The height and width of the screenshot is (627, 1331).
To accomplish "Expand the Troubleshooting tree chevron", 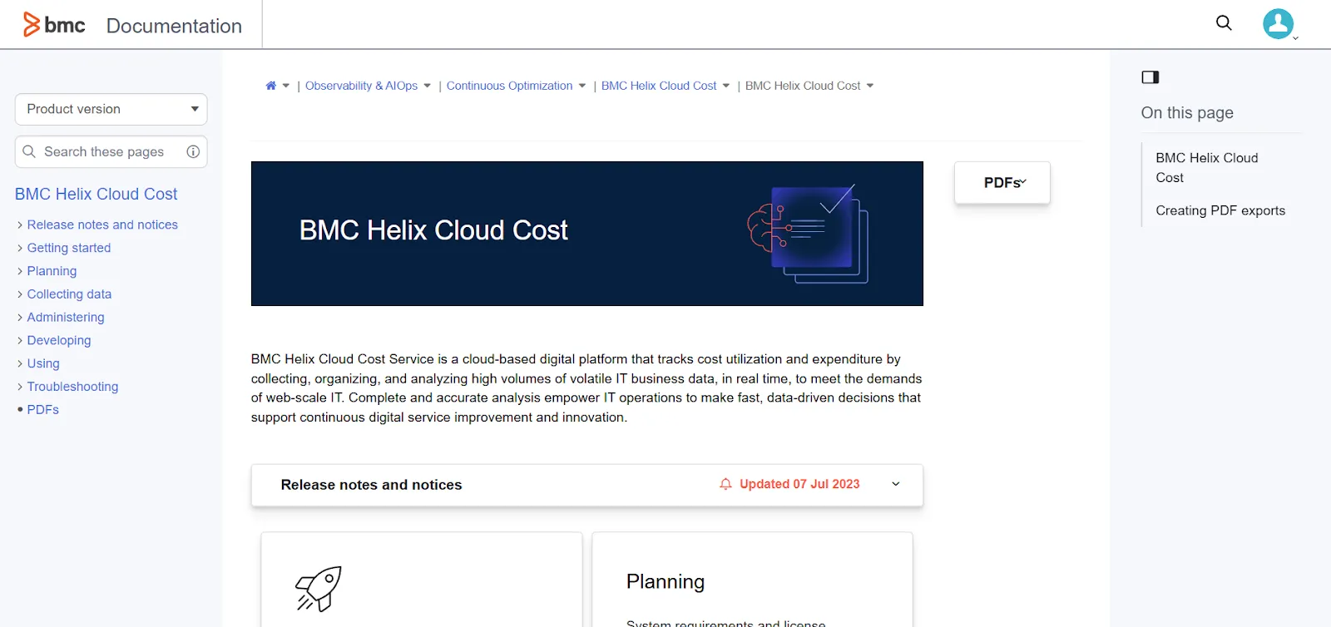I will [20, 387].
